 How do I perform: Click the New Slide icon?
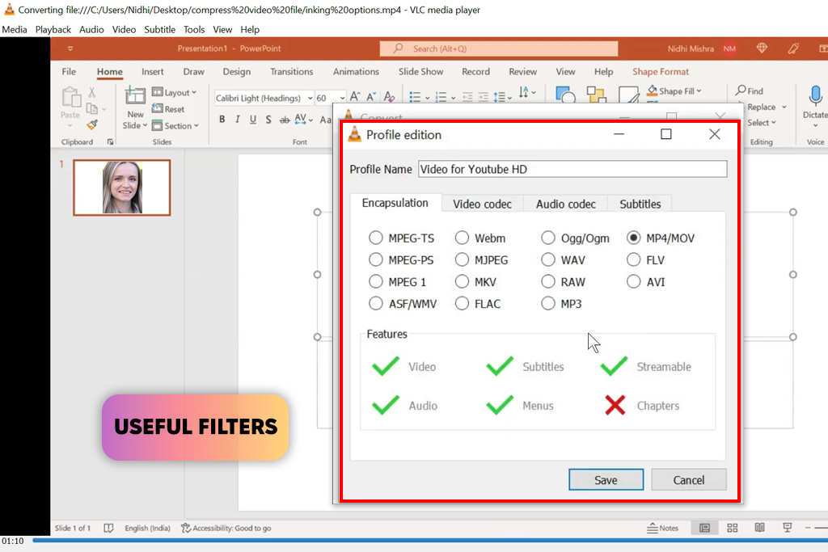(135, 97)
